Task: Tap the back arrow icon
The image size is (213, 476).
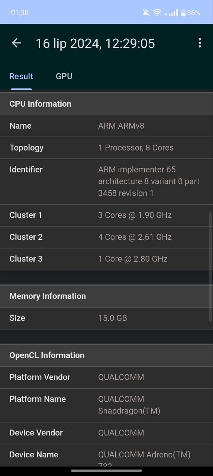Action: click(16, 43)
